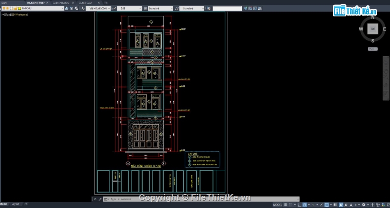Toggle the GHICHU layer lock icon

[15, 8]
